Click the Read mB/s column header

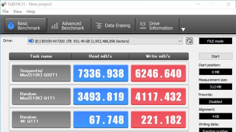point(100,56)
